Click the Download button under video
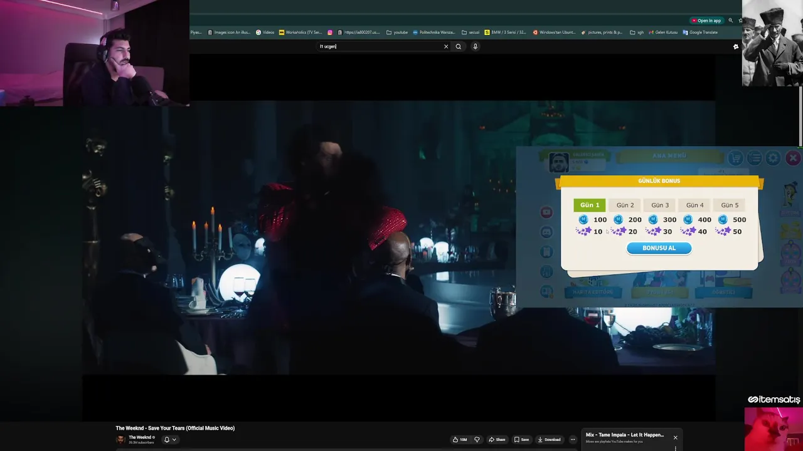The height and width of the screenshot is (451, 803). tap(550, 440)
